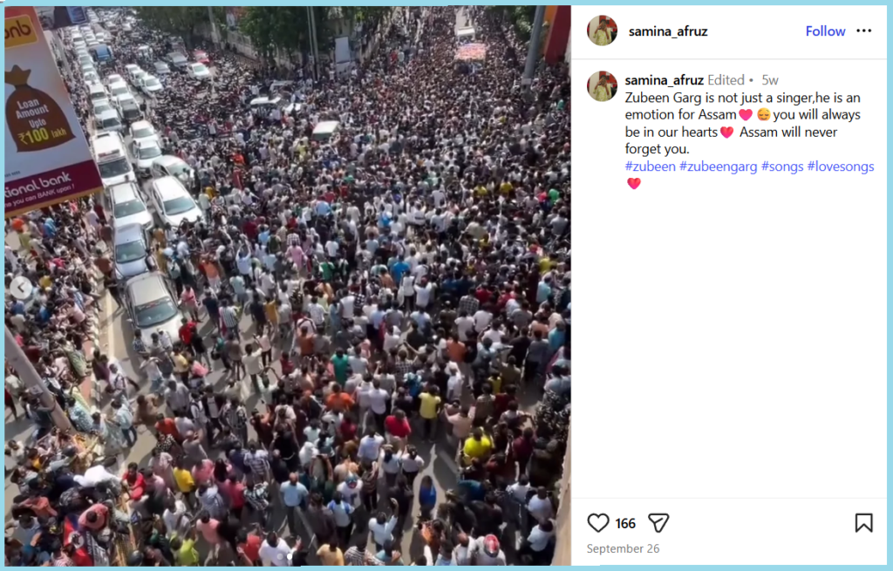
Task: Open profile picture beside the caption
Action: (602, 86)
